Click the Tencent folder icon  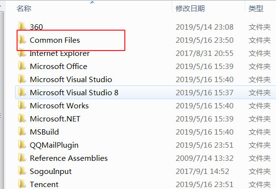pos(22,184)
